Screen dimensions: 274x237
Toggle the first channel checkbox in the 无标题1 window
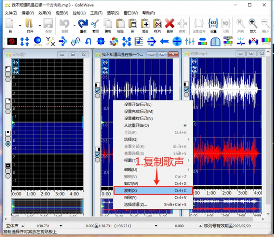(x=8, y=74)
